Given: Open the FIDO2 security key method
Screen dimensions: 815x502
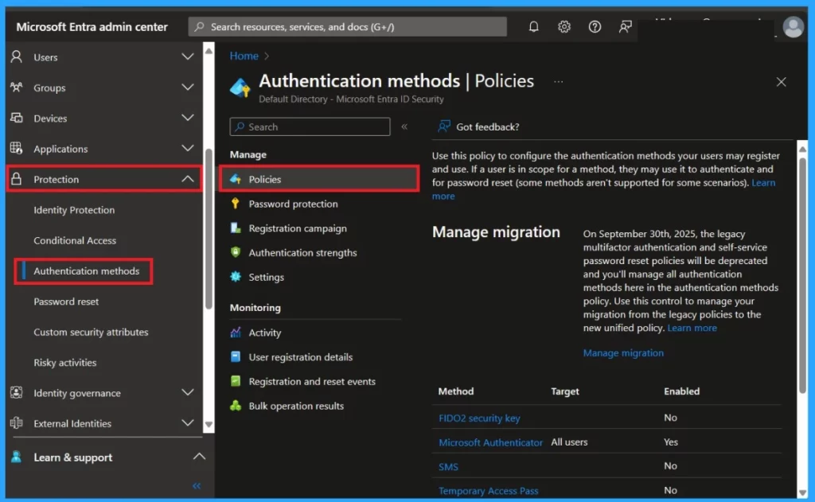Looking at the screenshot, I should [x=479, y=418].
